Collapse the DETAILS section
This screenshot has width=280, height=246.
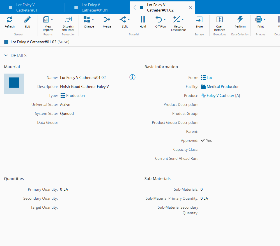(x=6, y=56)
